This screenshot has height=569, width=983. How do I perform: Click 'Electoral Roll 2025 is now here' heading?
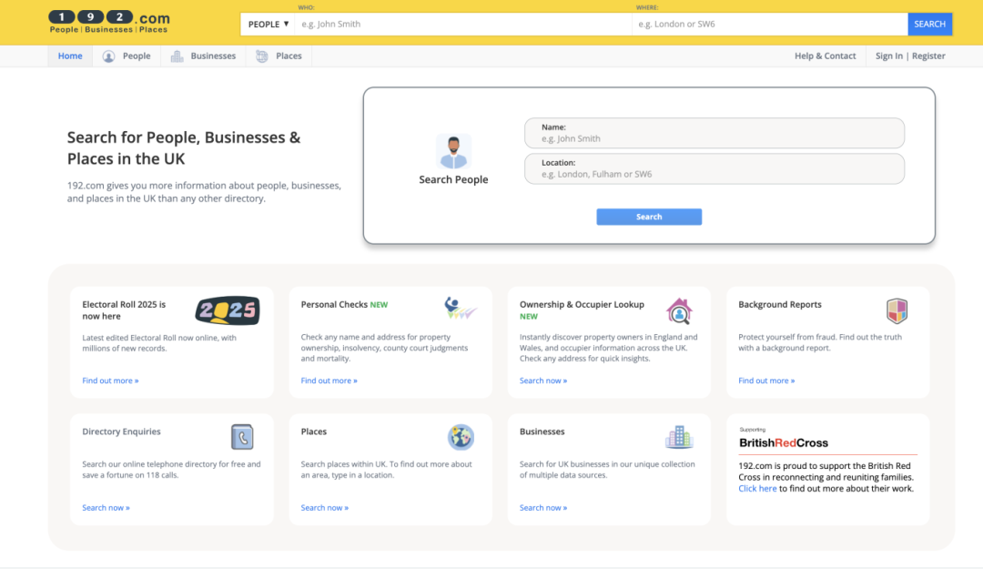click(x=124, y=310)
